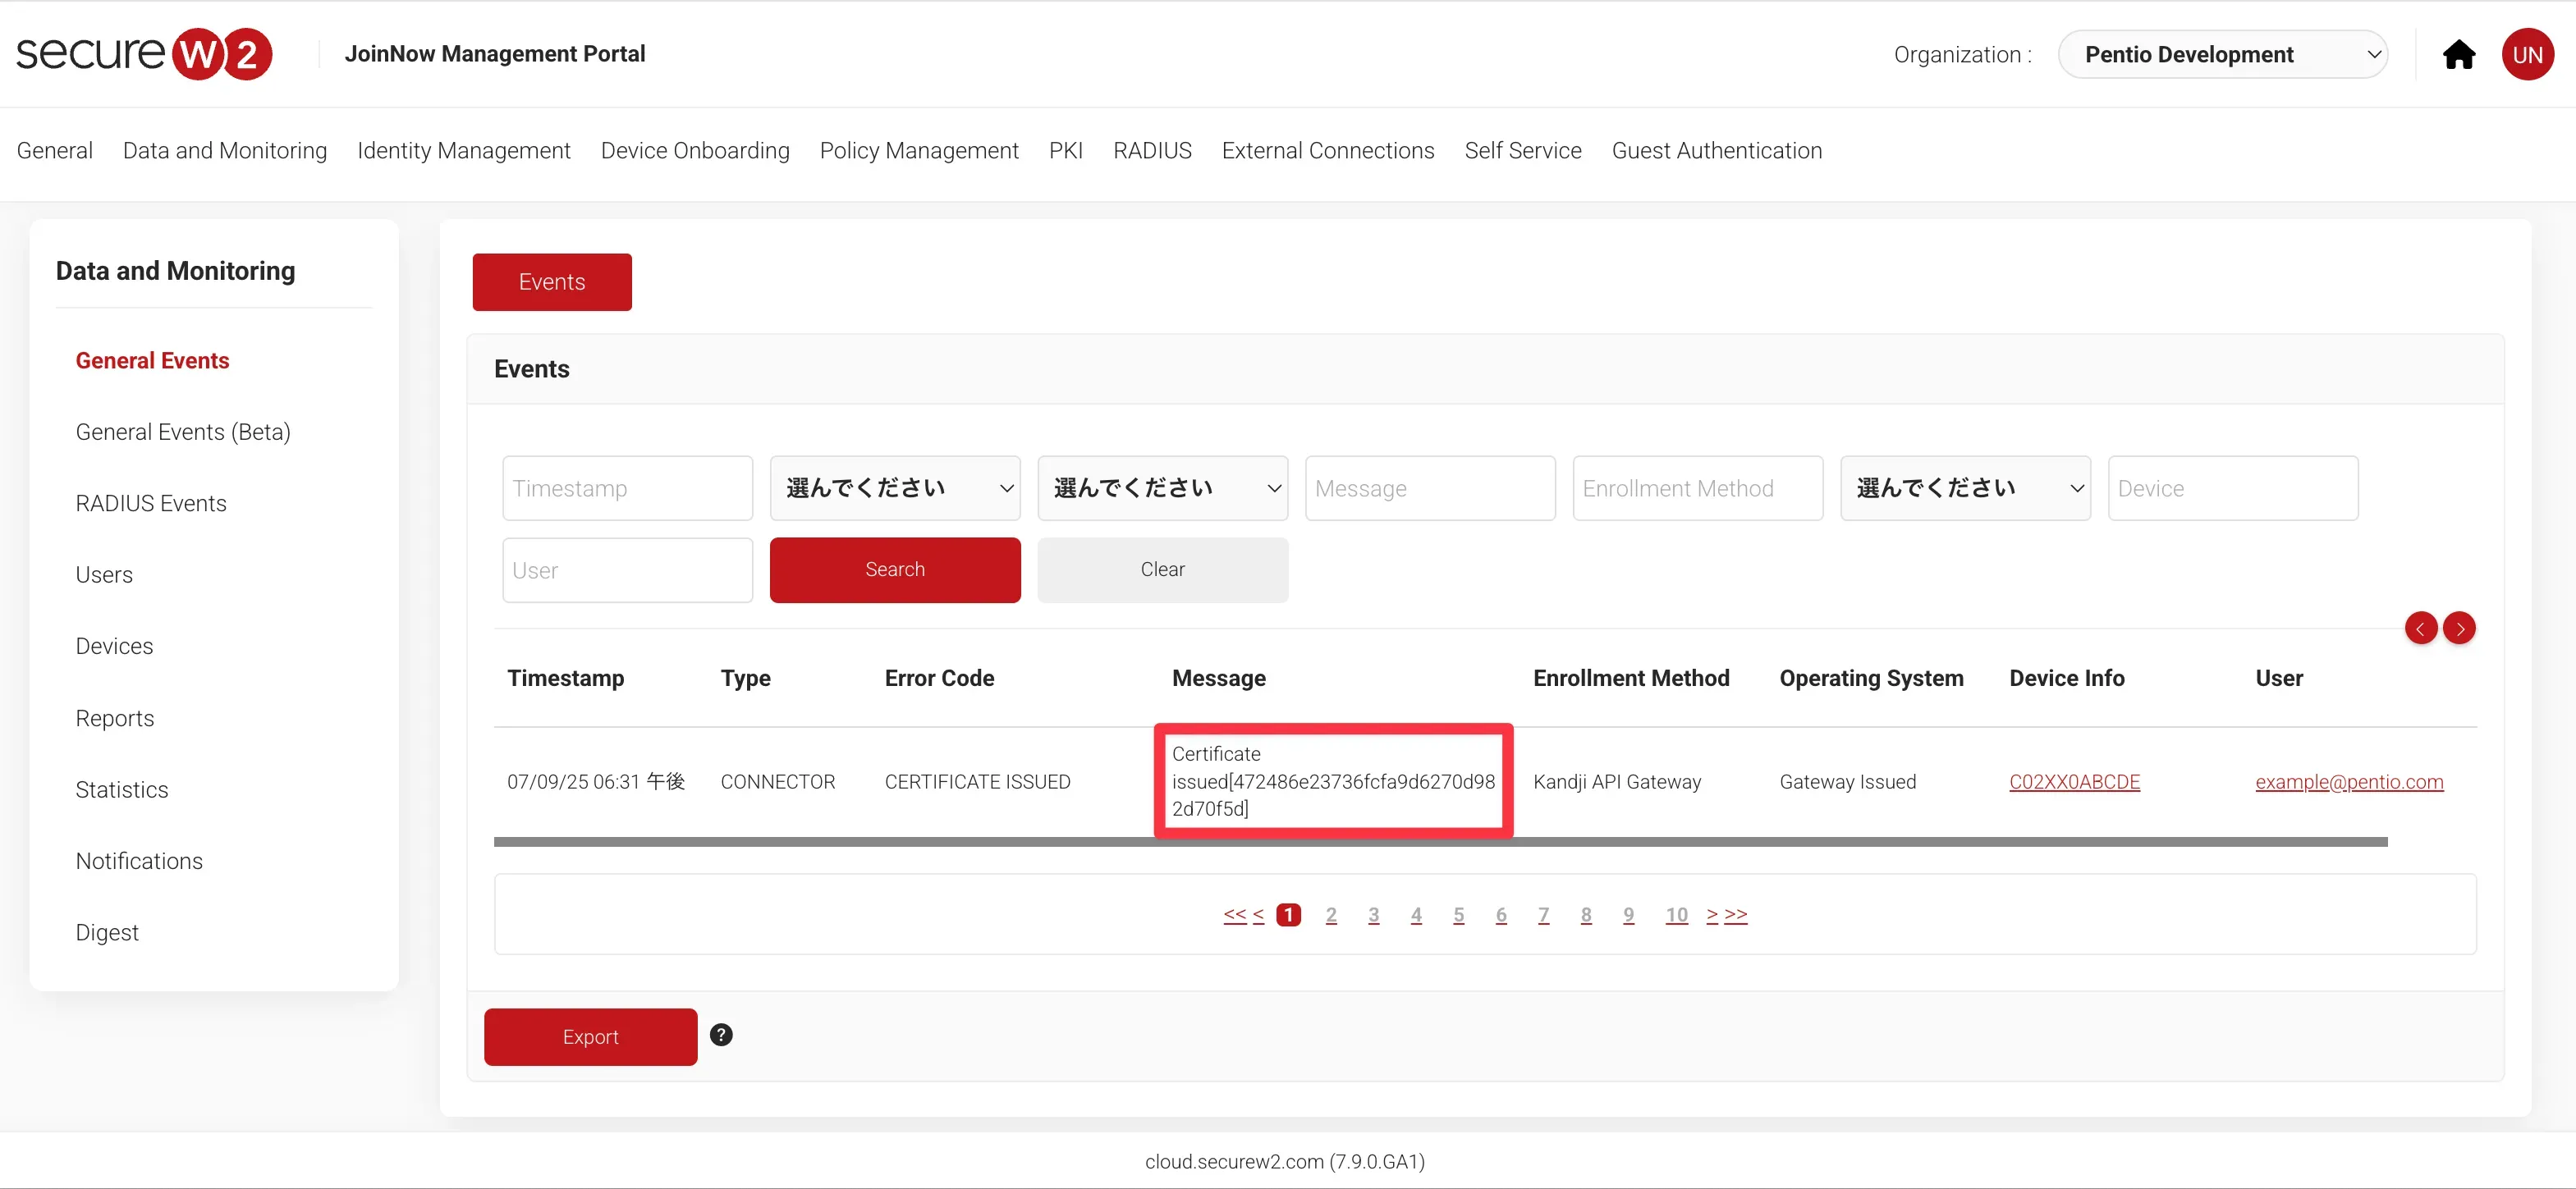2576x1189 pixels.
Task: Click the Timestamp filter field
Action: (x=627, y=488)
